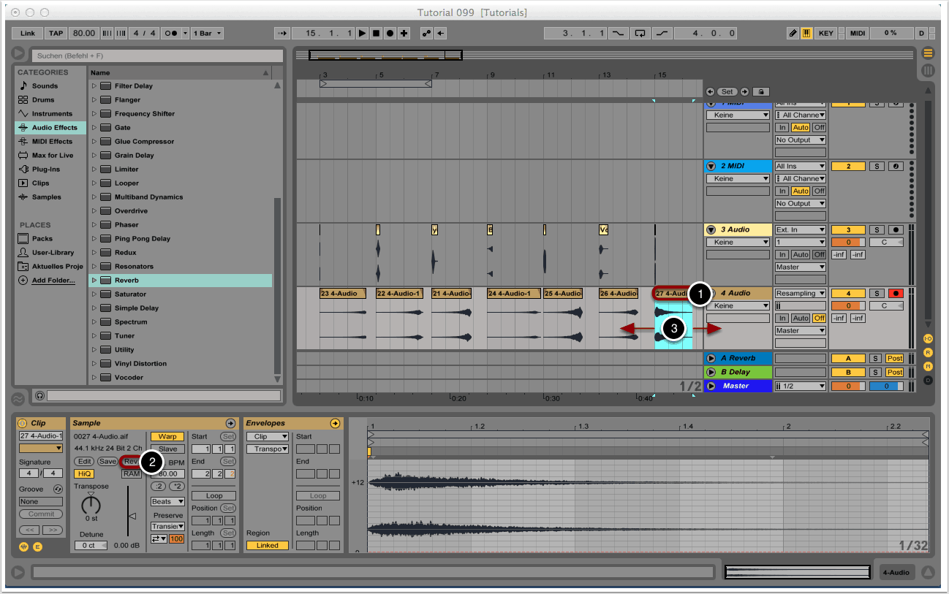This screenshot has width=949, height=594.
Task: Click the TAP tempo button
Action: click(56, 34)
